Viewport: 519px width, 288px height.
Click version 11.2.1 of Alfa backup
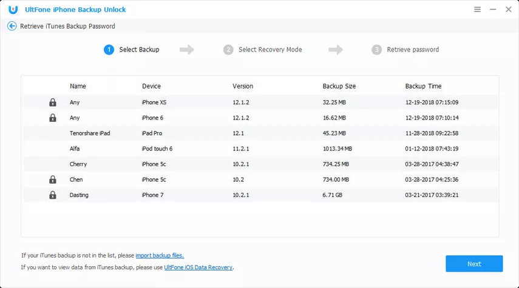[240, 149]
